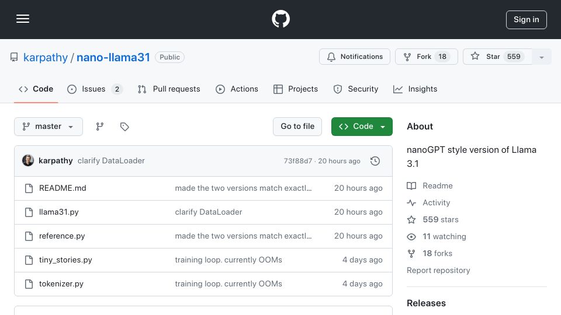Screen dimensions: 561x315
Task: Open the Releases heading link
Action: click(426, 303)
